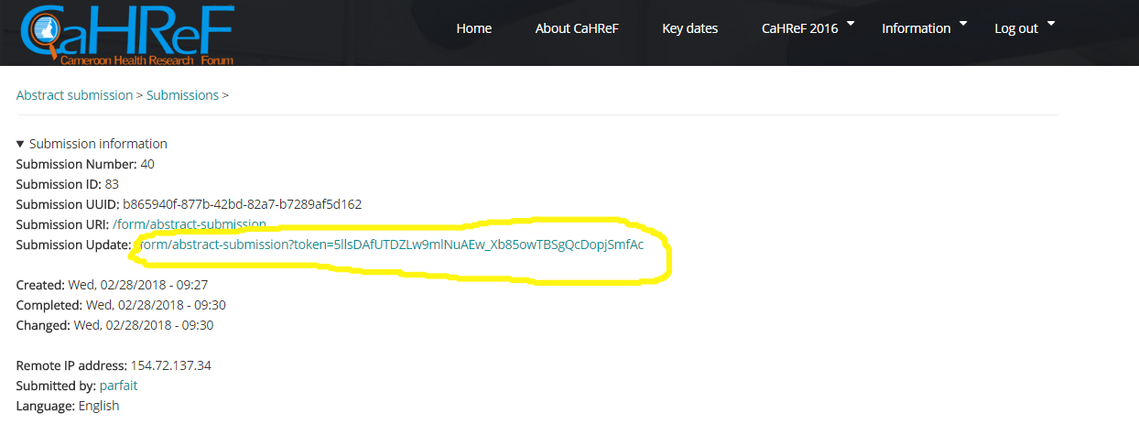Open the Submission Update token link
Image resolution: width=1139 pixels, height=435 pixels.
[x=392, y=245]
